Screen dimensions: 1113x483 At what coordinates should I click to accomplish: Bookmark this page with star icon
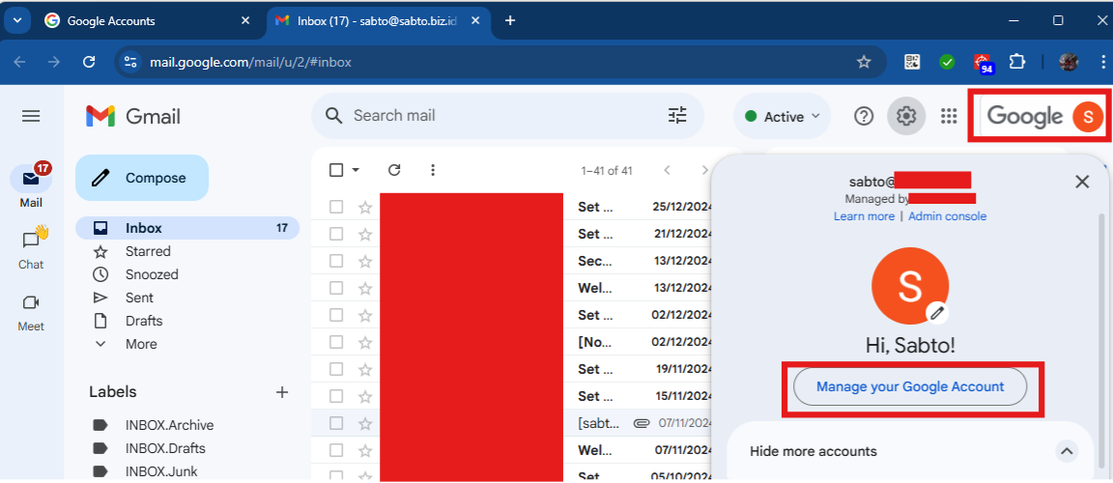(x=863, y=63)
